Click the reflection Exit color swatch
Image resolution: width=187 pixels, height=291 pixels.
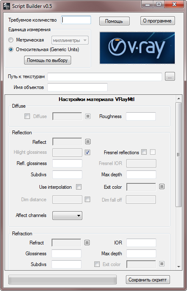[x=141, y=187]
